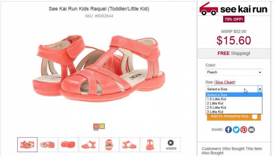Select the yellow color swatch
The height and width of the screenshot is (156, 274).
(x=102, y=126)
